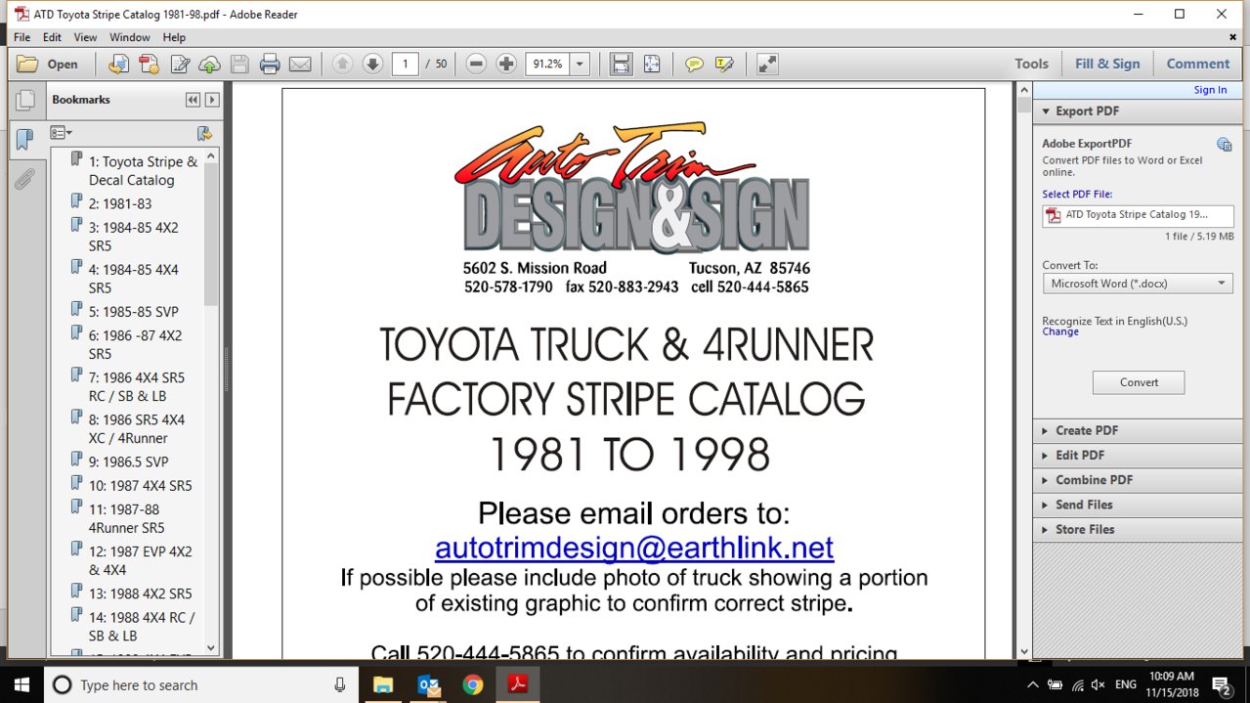This screenshot has width=1250, height=703.
Task: Zoom in with the plus button
Action: coord(506,64)
